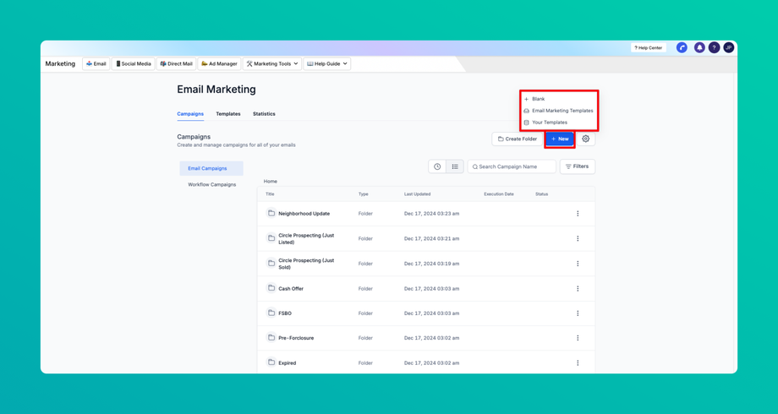Select Workflow Campaigns in sidebar
This screenshot has height=414, width=778.
(211, 185)
